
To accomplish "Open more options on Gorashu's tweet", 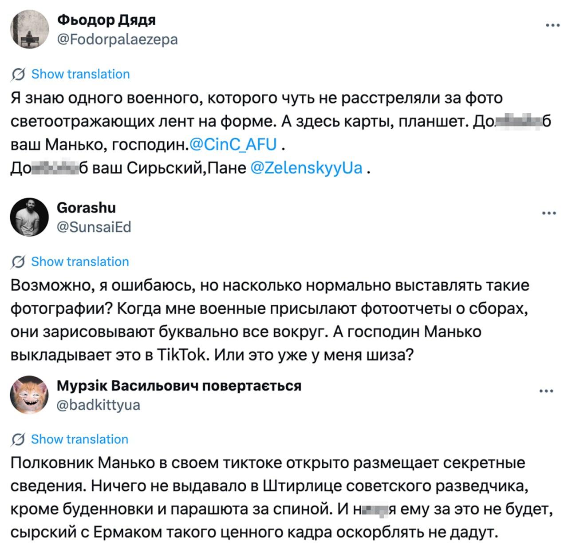I will pyautogui.click(x=549, y=213).
